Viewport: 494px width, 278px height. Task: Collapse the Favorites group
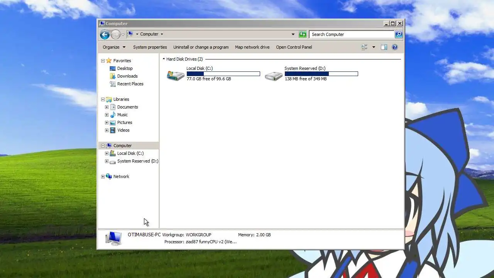pyautogui.click(x=103, y=61)
